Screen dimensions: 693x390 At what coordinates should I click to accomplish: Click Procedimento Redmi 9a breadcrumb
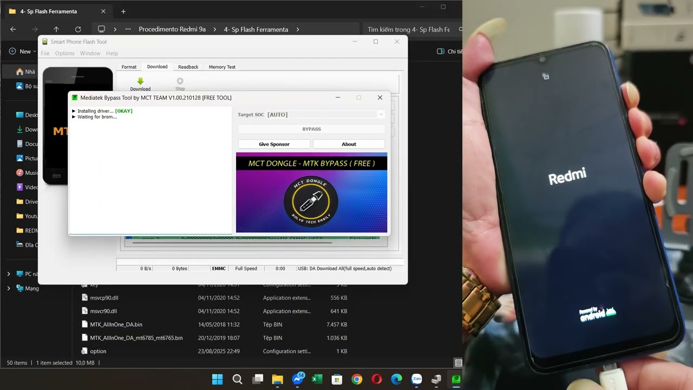(x=172, y=29)
